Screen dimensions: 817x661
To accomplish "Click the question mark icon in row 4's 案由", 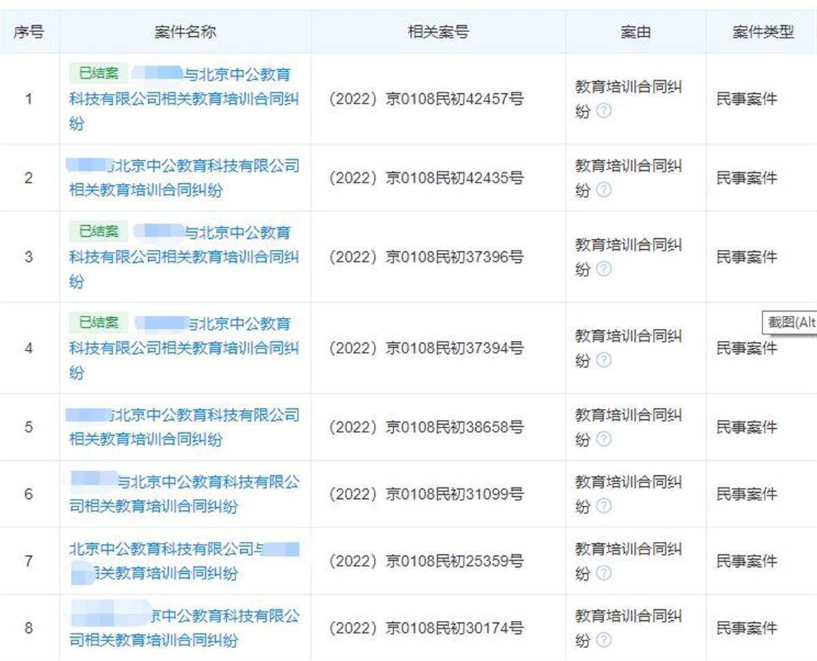I will (x=603, y=360).
